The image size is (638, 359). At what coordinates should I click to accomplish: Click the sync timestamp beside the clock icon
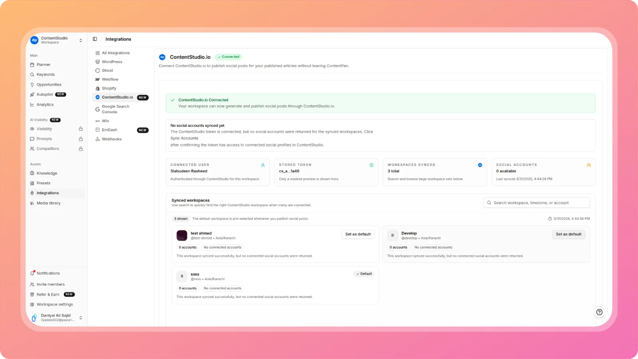coord(571,219)
